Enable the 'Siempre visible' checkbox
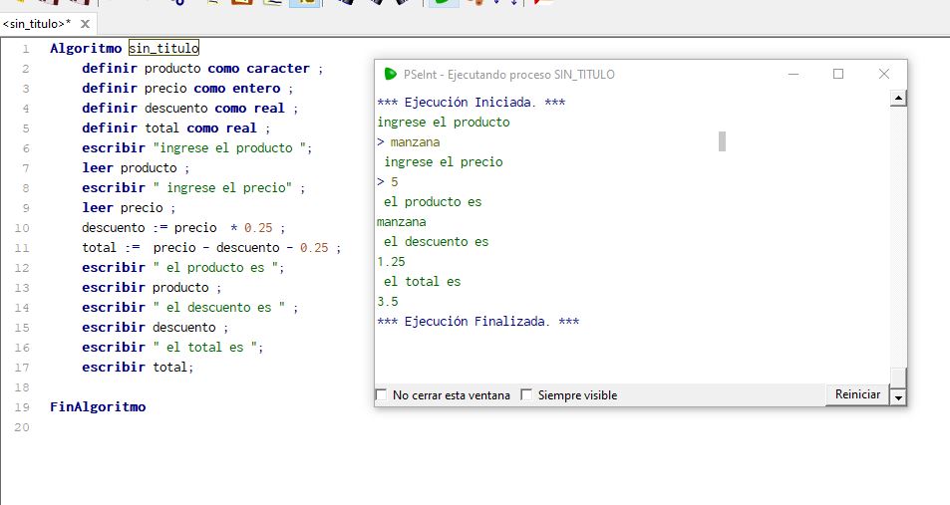The width and height of the screenshot is (950, 505). pos(527,395)
